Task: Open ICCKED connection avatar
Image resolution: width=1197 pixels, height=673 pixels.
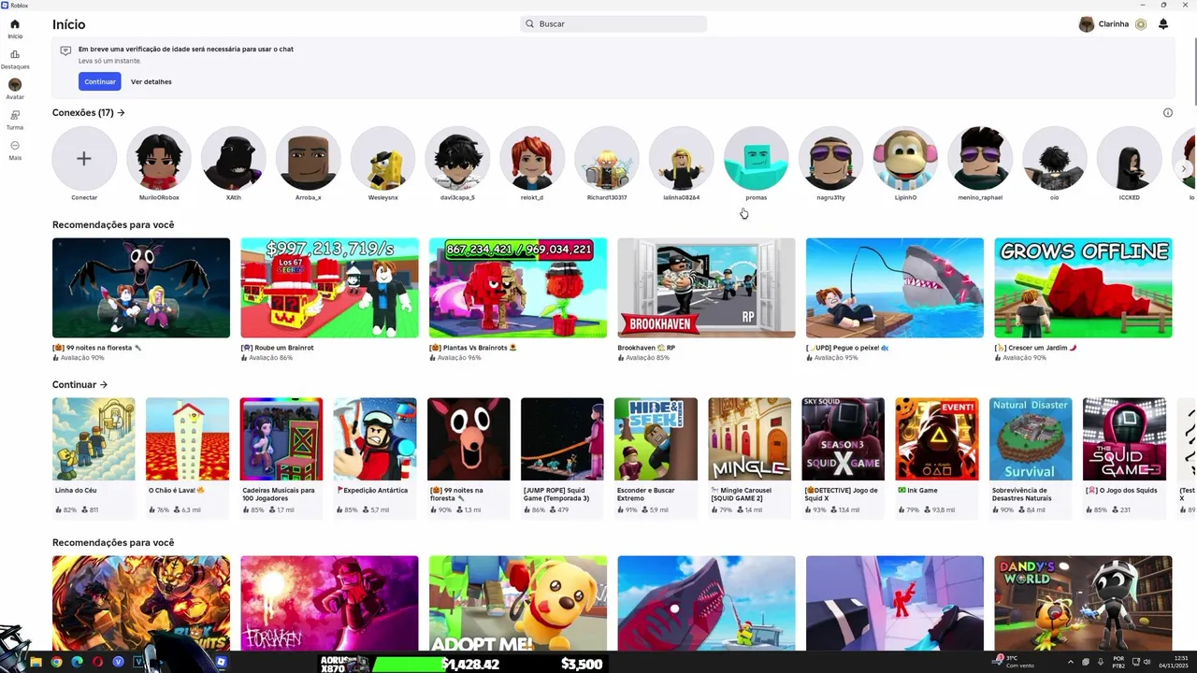Action: (1130, 159)
